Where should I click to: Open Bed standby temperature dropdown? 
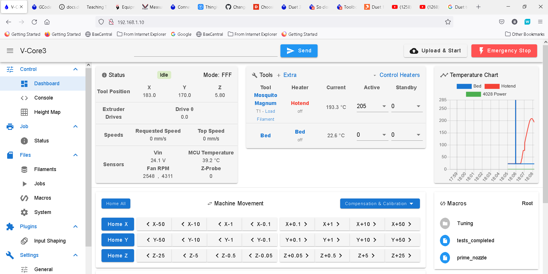419,135
